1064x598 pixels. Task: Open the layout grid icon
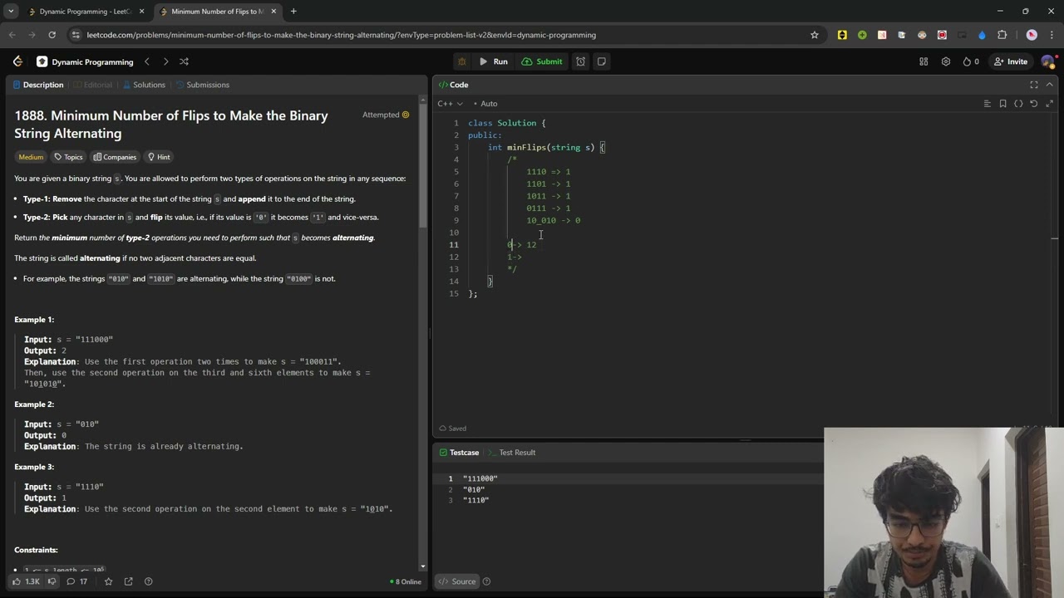tap(924, 61)
